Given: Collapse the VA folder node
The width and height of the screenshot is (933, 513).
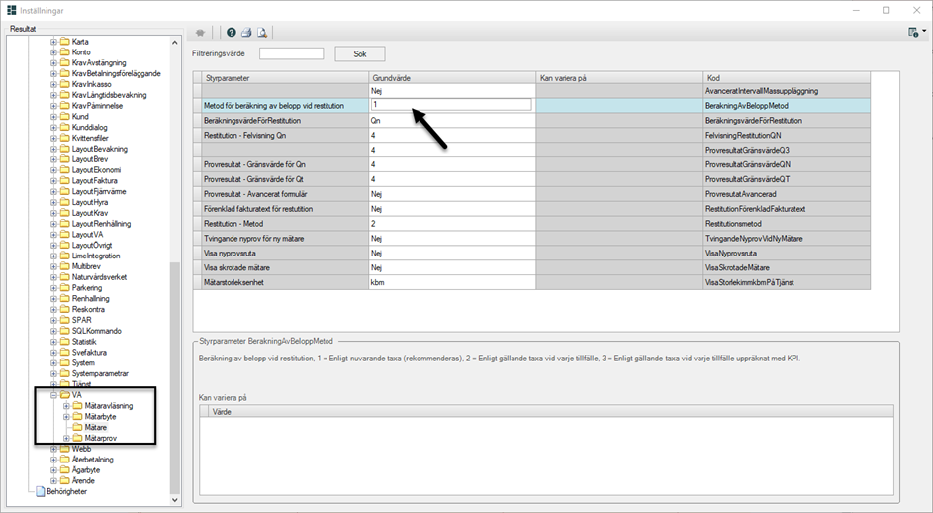Looking at the screenshot, I should tap(54, 395).
